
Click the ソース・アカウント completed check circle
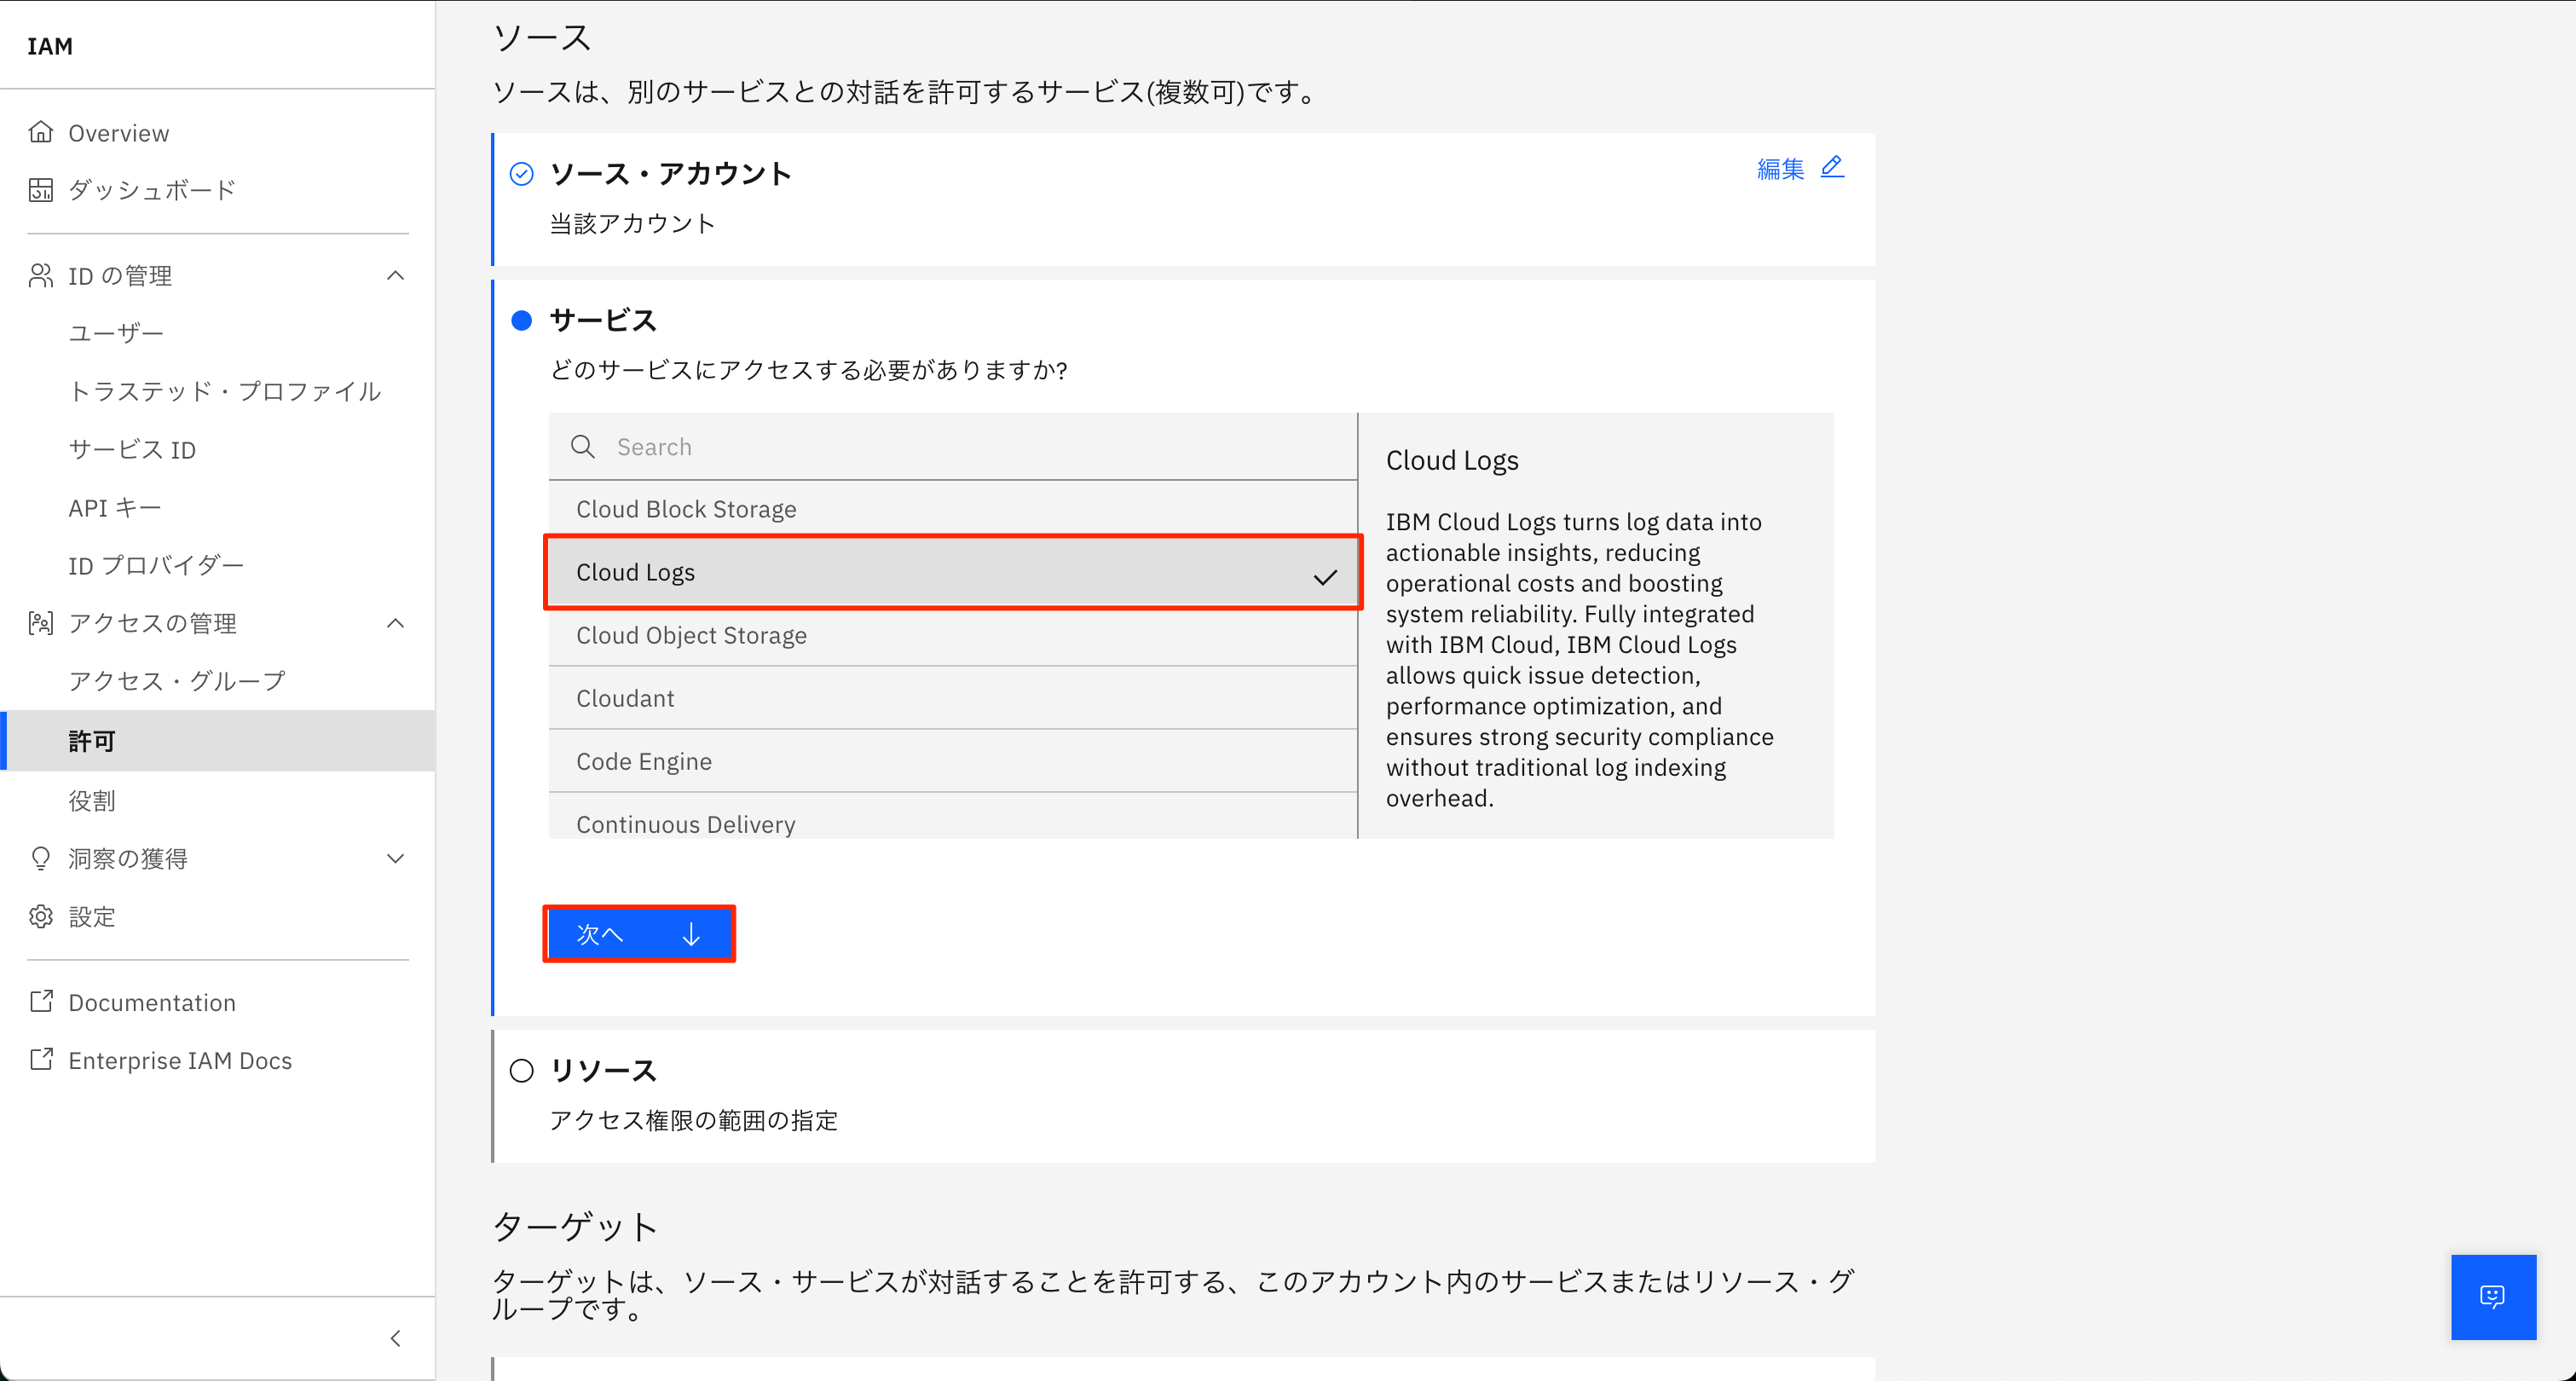[x=521, y=174]
